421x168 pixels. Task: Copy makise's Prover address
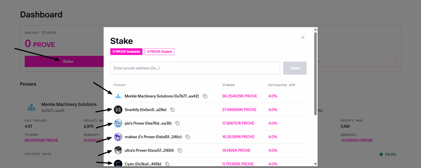point(188,137)
